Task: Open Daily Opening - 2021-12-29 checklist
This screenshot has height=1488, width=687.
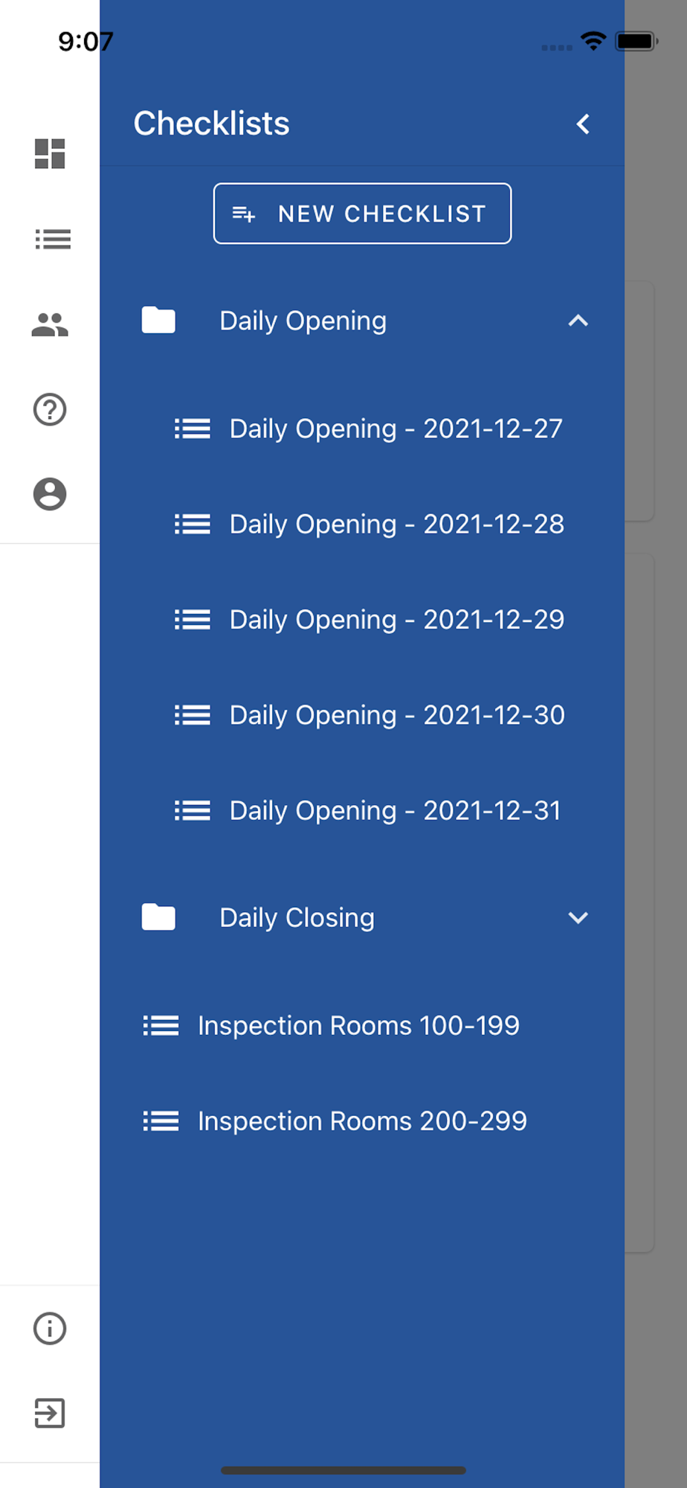Action: [396, 620]
